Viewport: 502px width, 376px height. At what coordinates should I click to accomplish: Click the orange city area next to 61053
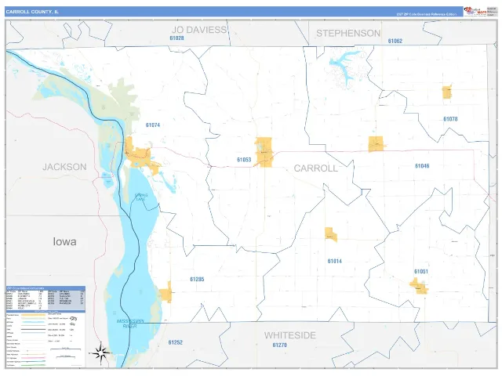[x=264, y=152]
